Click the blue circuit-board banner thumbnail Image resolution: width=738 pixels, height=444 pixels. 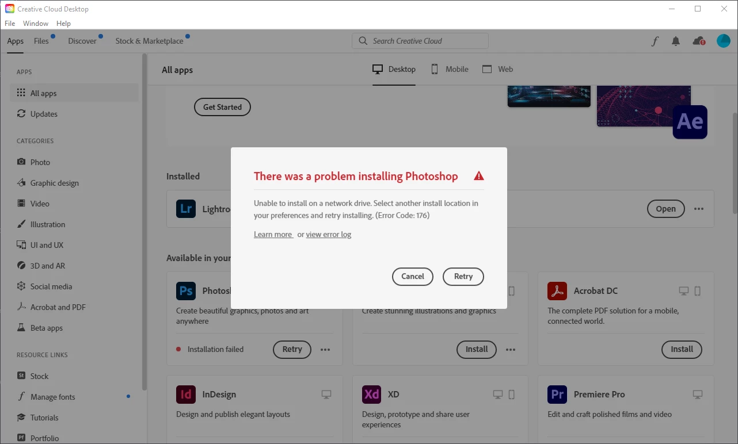click(549, 96)
